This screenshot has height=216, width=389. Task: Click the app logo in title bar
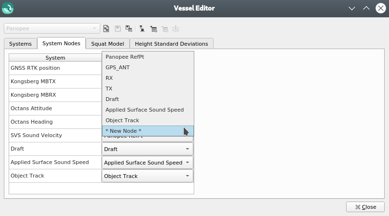(x=8, y=8)
